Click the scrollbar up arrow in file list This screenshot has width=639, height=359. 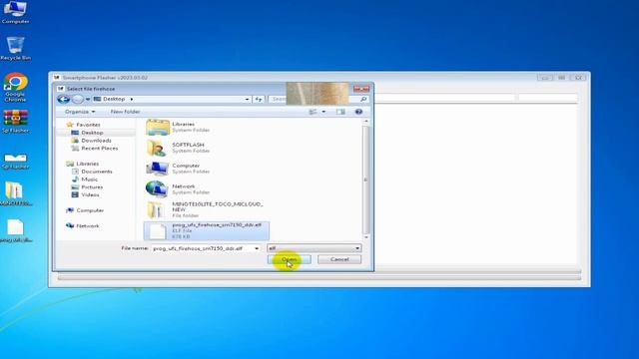tap(366, 122)
